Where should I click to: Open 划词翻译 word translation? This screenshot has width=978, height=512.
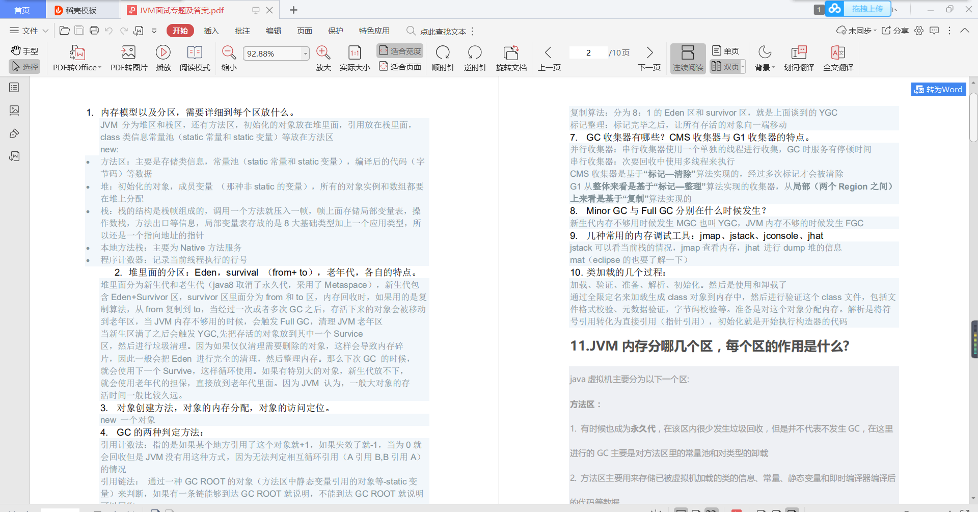click(x=799, y=59)
